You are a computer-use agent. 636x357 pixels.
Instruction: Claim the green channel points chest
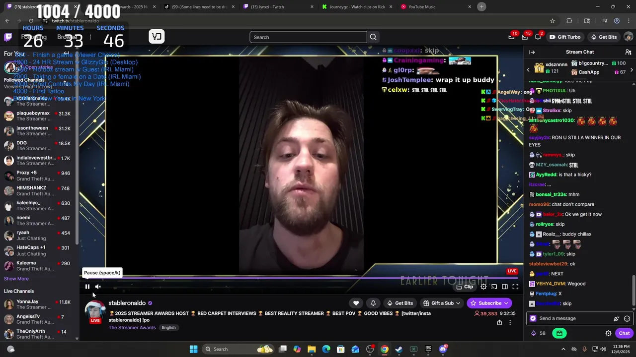559,333
